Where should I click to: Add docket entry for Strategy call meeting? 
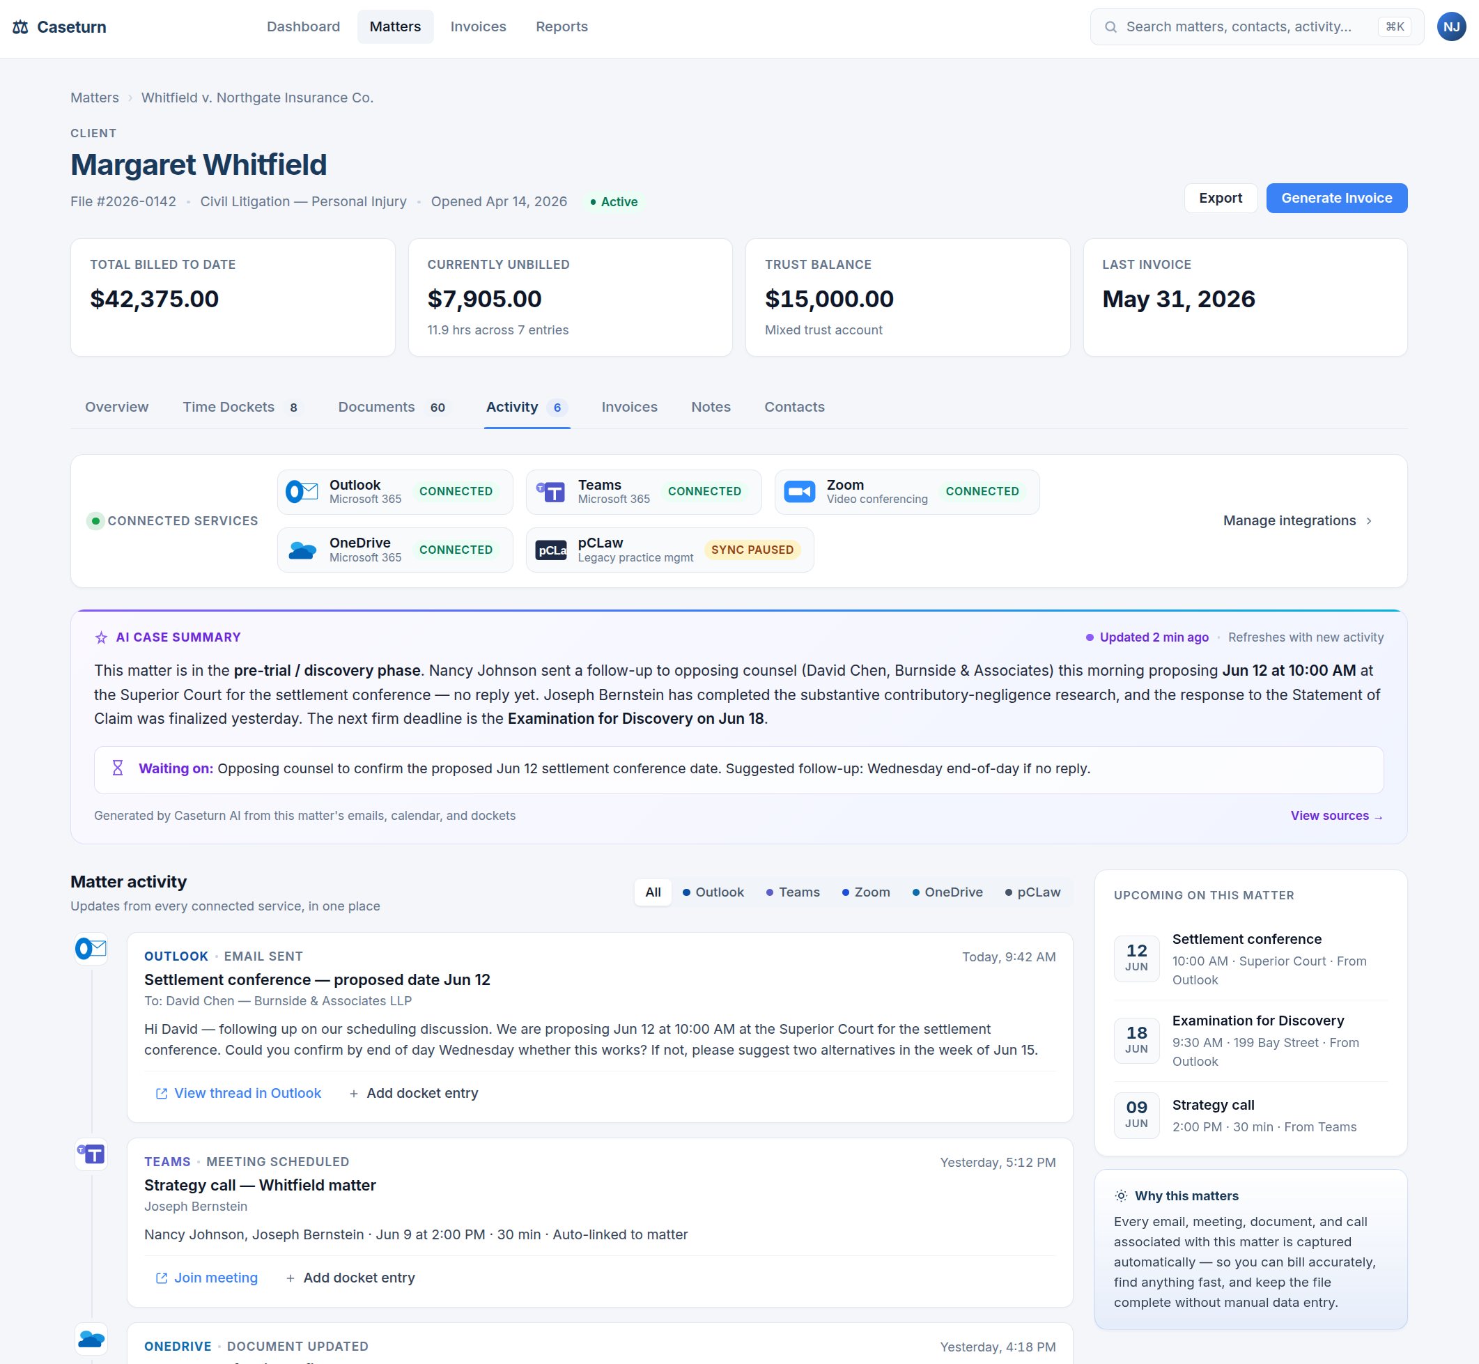click(x=350, y=1278)
